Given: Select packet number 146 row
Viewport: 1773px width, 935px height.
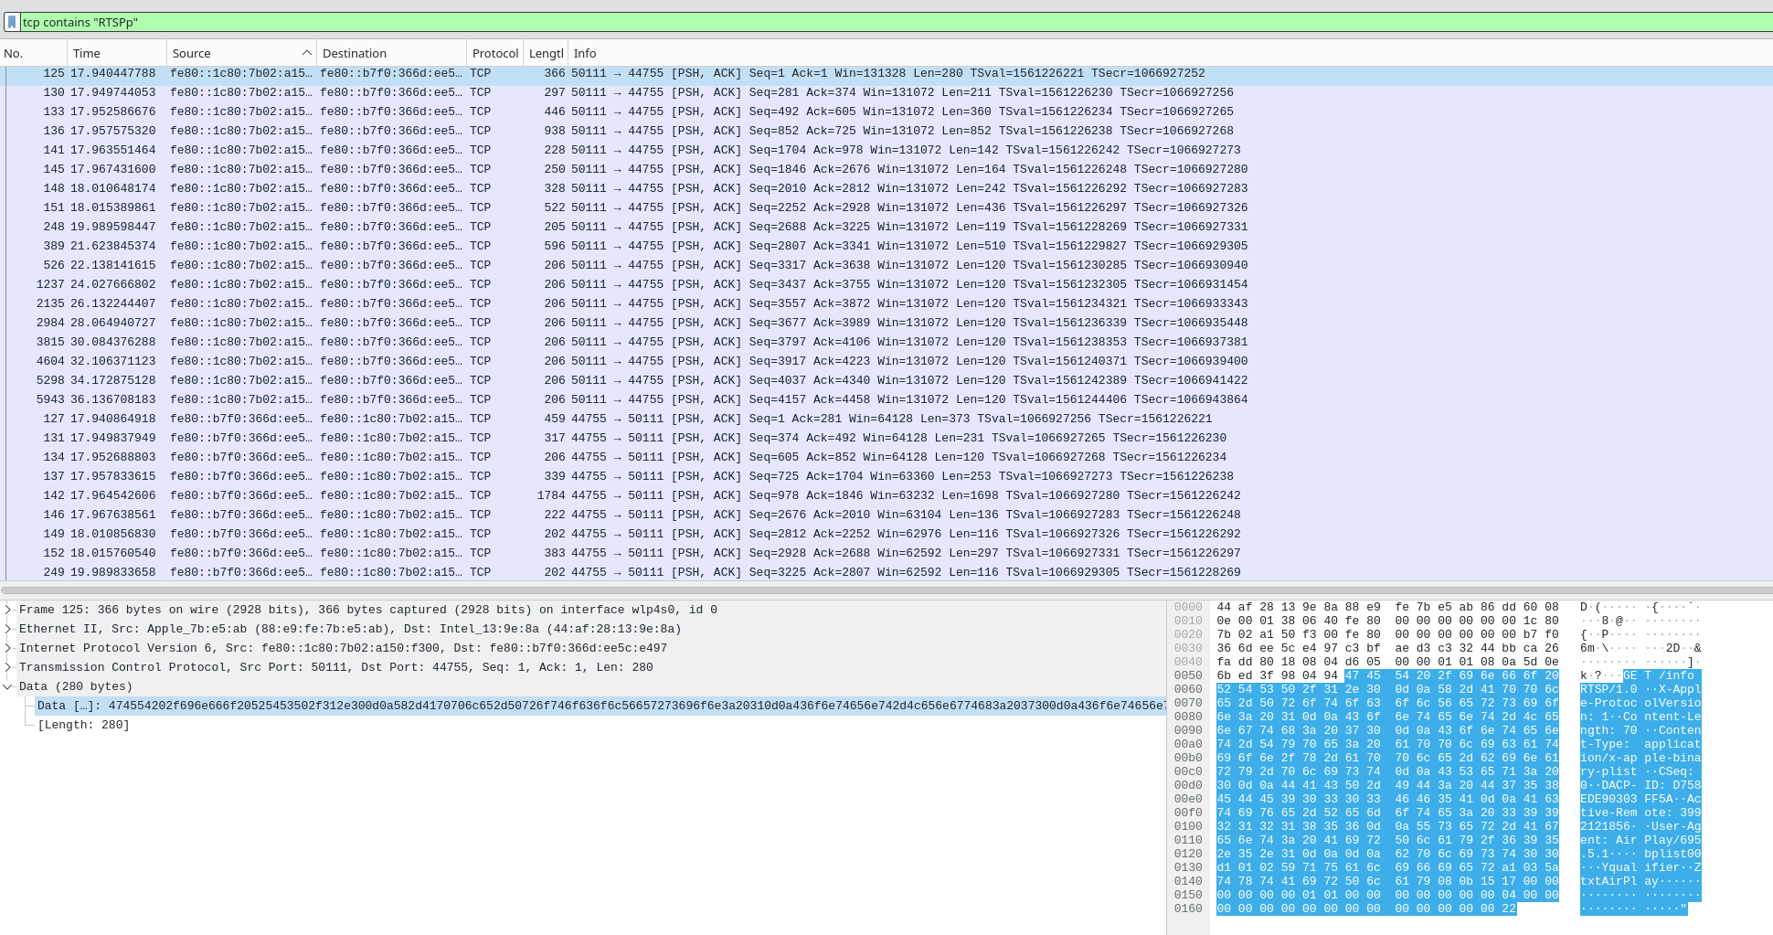Looking at the screenshot, I should tap(886, 515).
